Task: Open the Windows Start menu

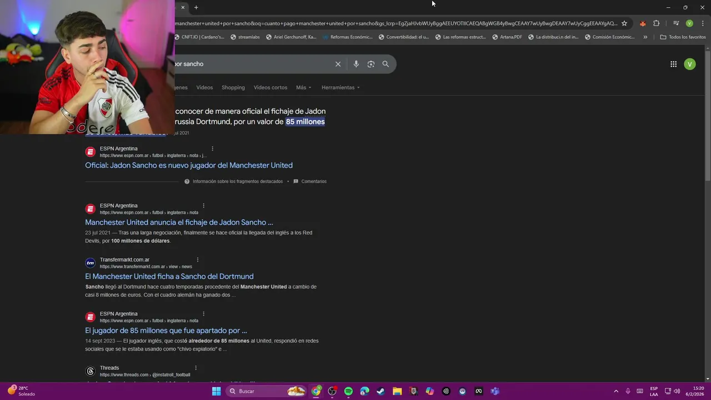Action: point(216,391)
